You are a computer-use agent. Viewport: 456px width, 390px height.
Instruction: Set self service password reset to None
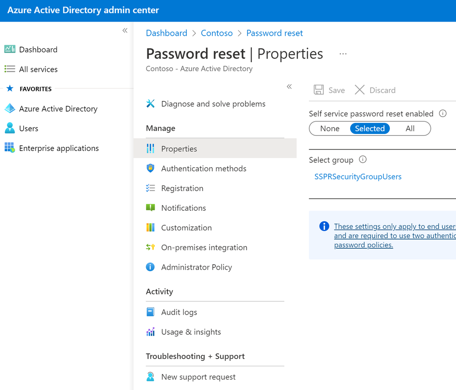tap(330, 128)
